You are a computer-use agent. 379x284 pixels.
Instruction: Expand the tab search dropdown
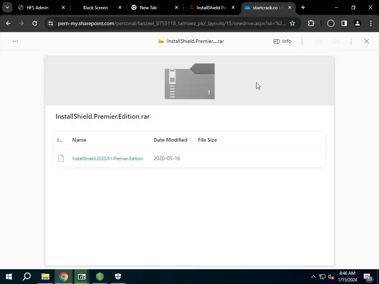click(7, 7)
